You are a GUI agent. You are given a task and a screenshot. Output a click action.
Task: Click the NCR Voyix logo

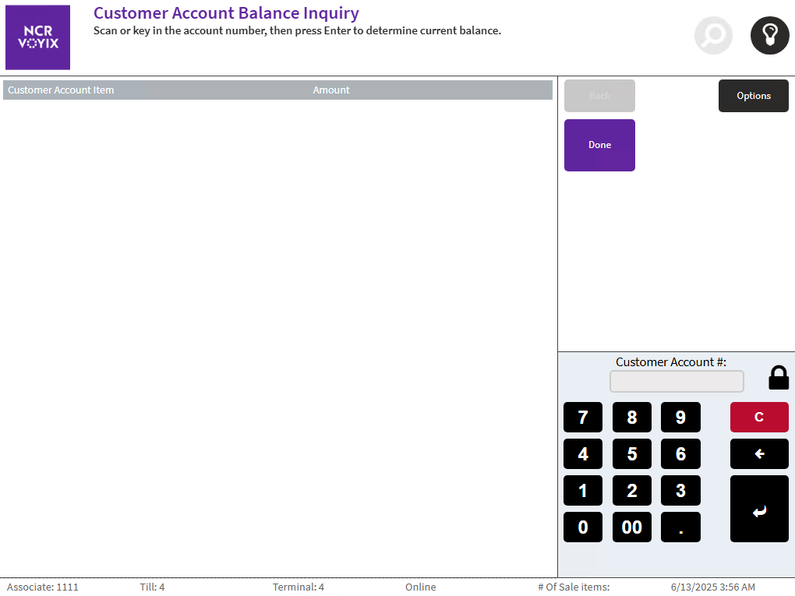37,37
